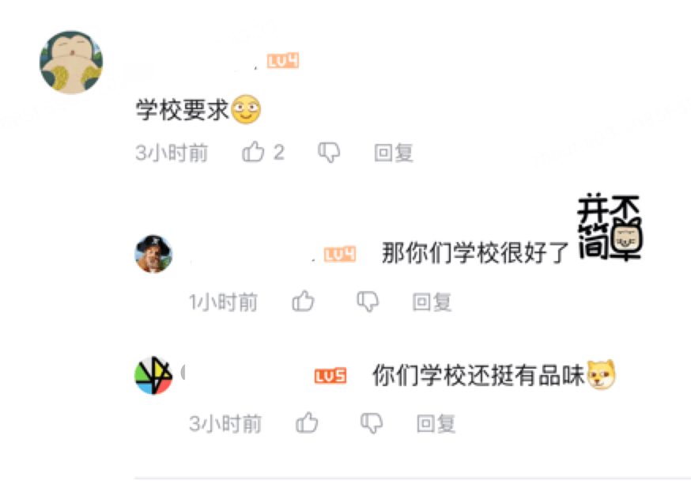
Task: Click the 并不简单 sticker image
Action: point(610,228)
